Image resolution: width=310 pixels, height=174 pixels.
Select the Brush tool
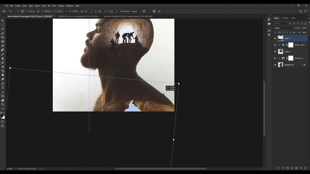coord(2,54)
